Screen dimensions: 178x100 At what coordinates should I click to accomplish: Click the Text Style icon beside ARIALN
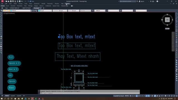coord(93,11)
